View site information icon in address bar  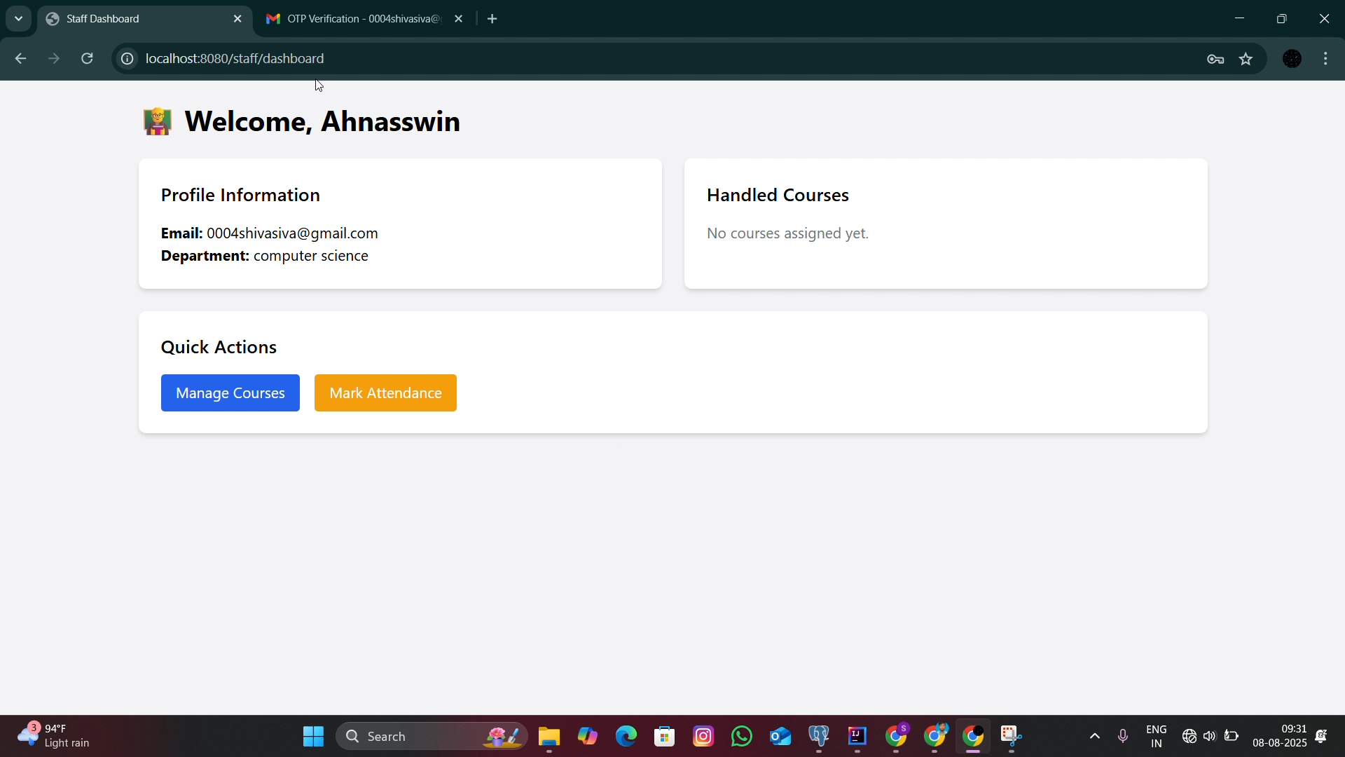(x=127, y=59)
